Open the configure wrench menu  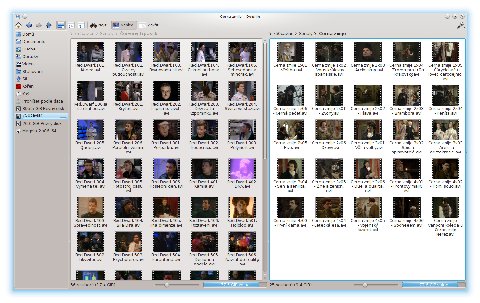click(461, 26)
